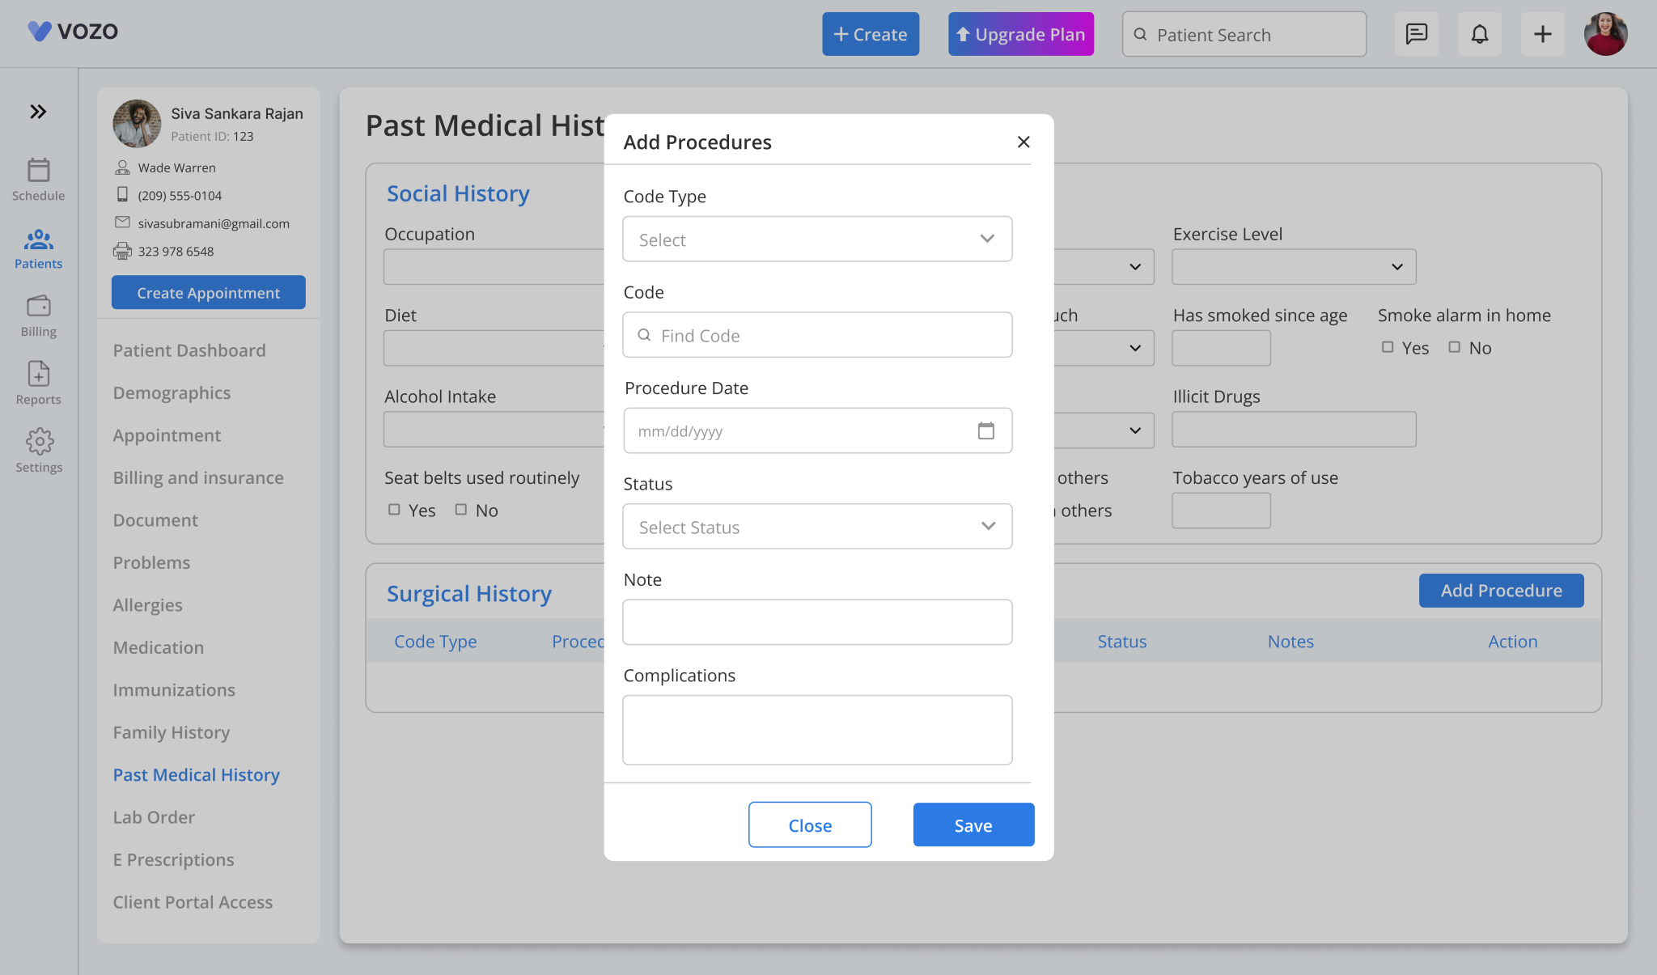Check No for Smoke alarm in home
The image size is (1657, 975).
(1455, 347)
